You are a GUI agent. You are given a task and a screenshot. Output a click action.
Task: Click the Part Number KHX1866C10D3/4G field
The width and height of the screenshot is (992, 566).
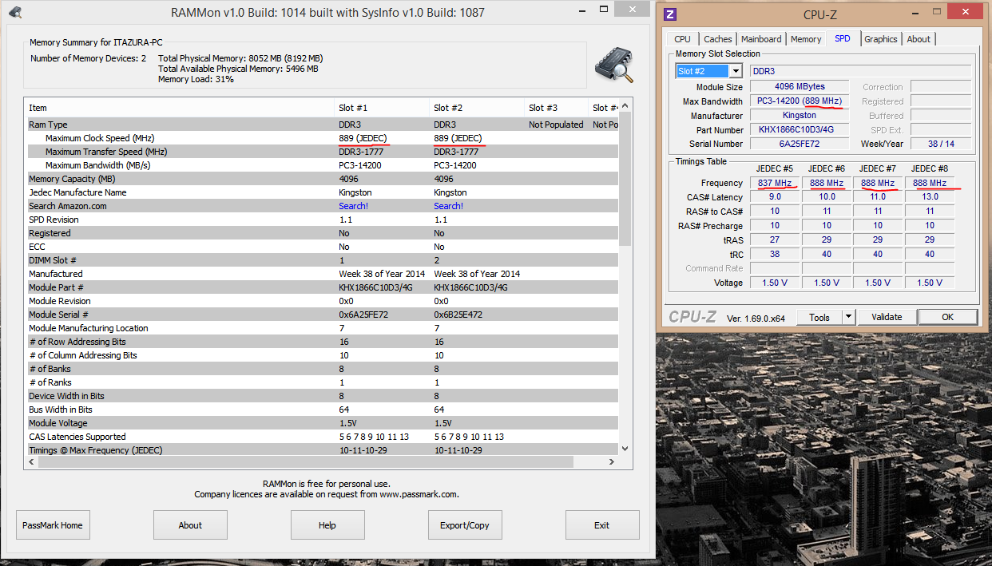point(800,129)
